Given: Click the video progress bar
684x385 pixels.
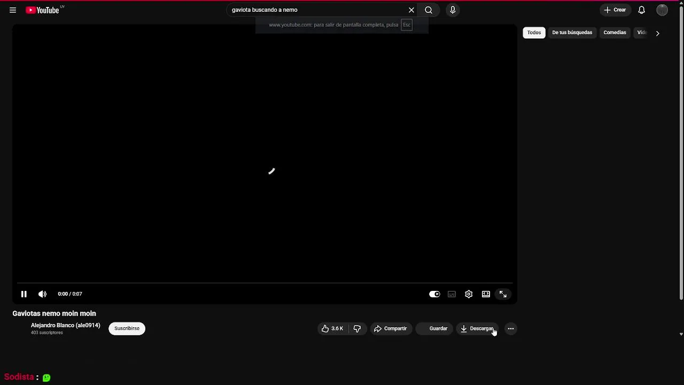Looking at the screenshot, I should 265,283.
